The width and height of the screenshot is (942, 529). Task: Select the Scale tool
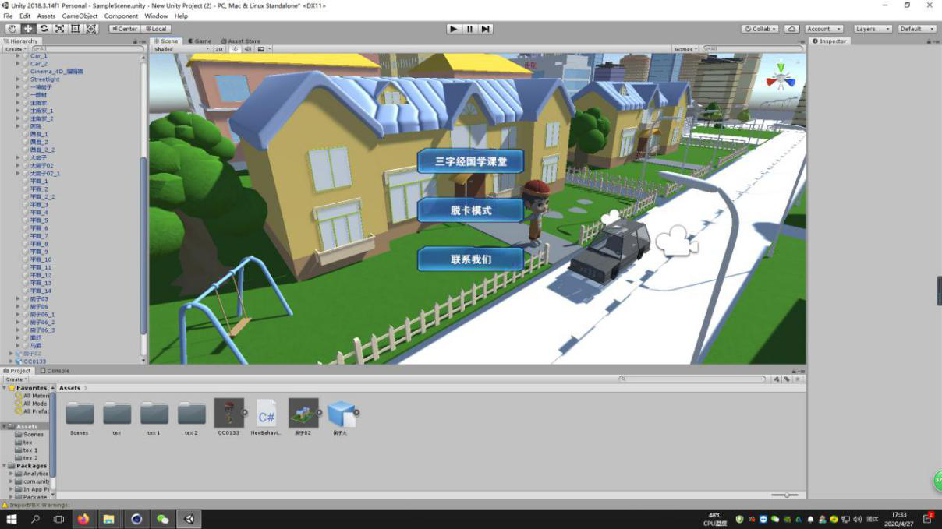(x=59, y=29)
